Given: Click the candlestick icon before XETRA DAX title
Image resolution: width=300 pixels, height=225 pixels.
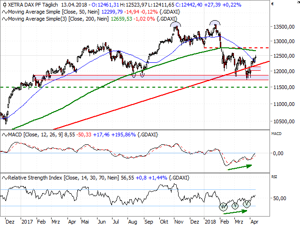Looking at the screenshot, I should point(5,5).
